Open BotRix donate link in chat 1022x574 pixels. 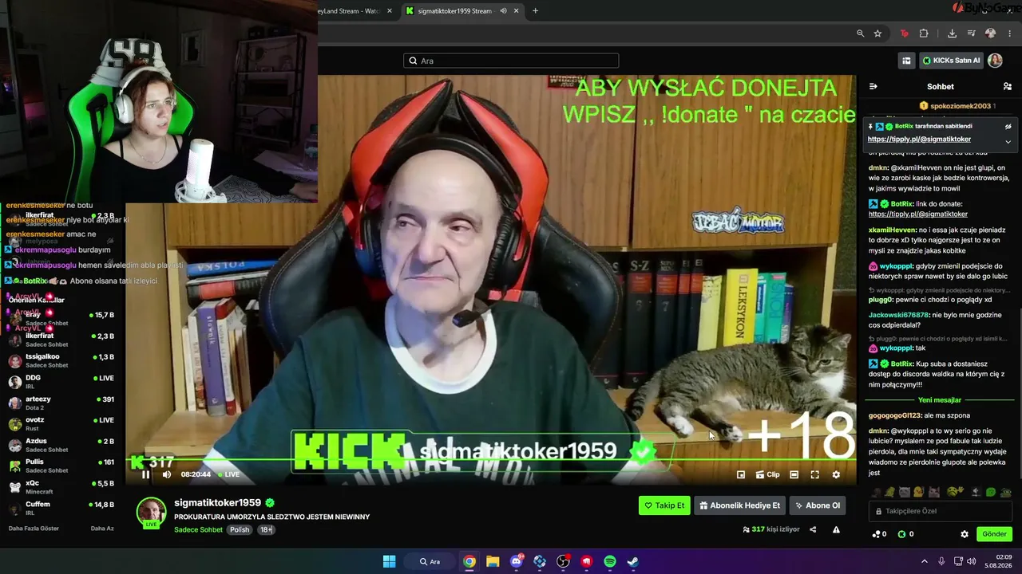(918, 214)
